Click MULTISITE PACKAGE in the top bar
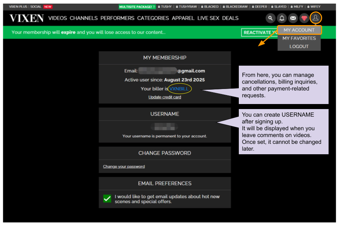The width and height of the screenshot is (339, 226). [137, 6]
